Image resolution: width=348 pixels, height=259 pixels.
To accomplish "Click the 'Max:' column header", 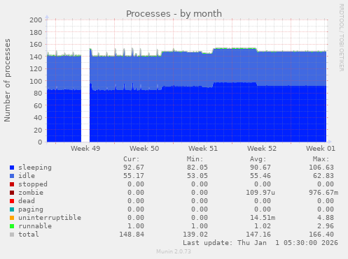I will 321,159.
